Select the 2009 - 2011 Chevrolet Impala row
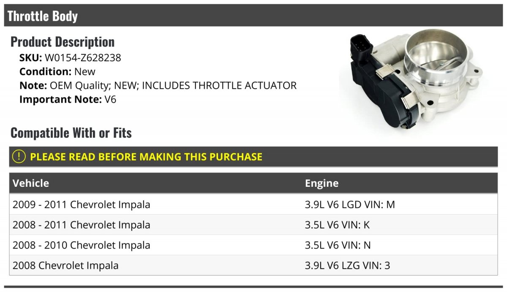Screen dimensions: 507x292 point(82,205)
